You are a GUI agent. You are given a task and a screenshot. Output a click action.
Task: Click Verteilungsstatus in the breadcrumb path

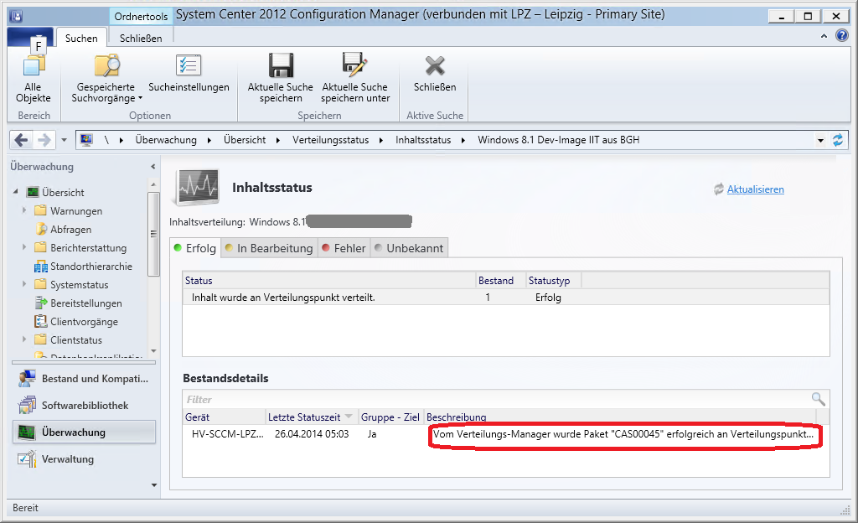coord(330,140)
